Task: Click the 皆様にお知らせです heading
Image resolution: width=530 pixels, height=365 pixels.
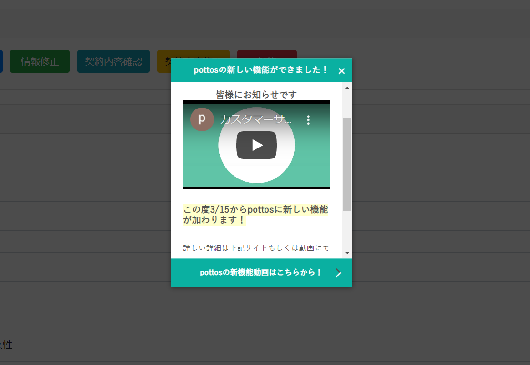Action: point(256,94)
